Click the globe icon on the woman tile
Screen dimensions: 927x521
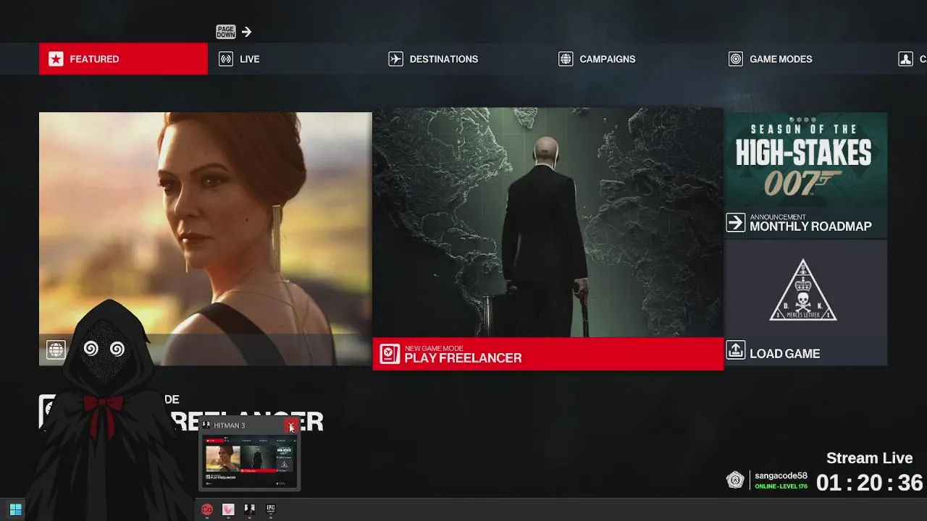[56, 350]
